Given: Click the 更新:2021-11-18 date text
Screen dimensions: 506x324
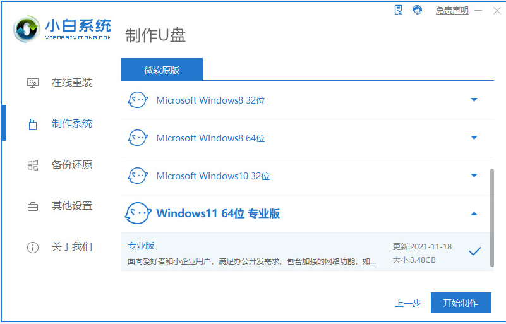Looking at the screenshot, I should (x=422, y=247).
